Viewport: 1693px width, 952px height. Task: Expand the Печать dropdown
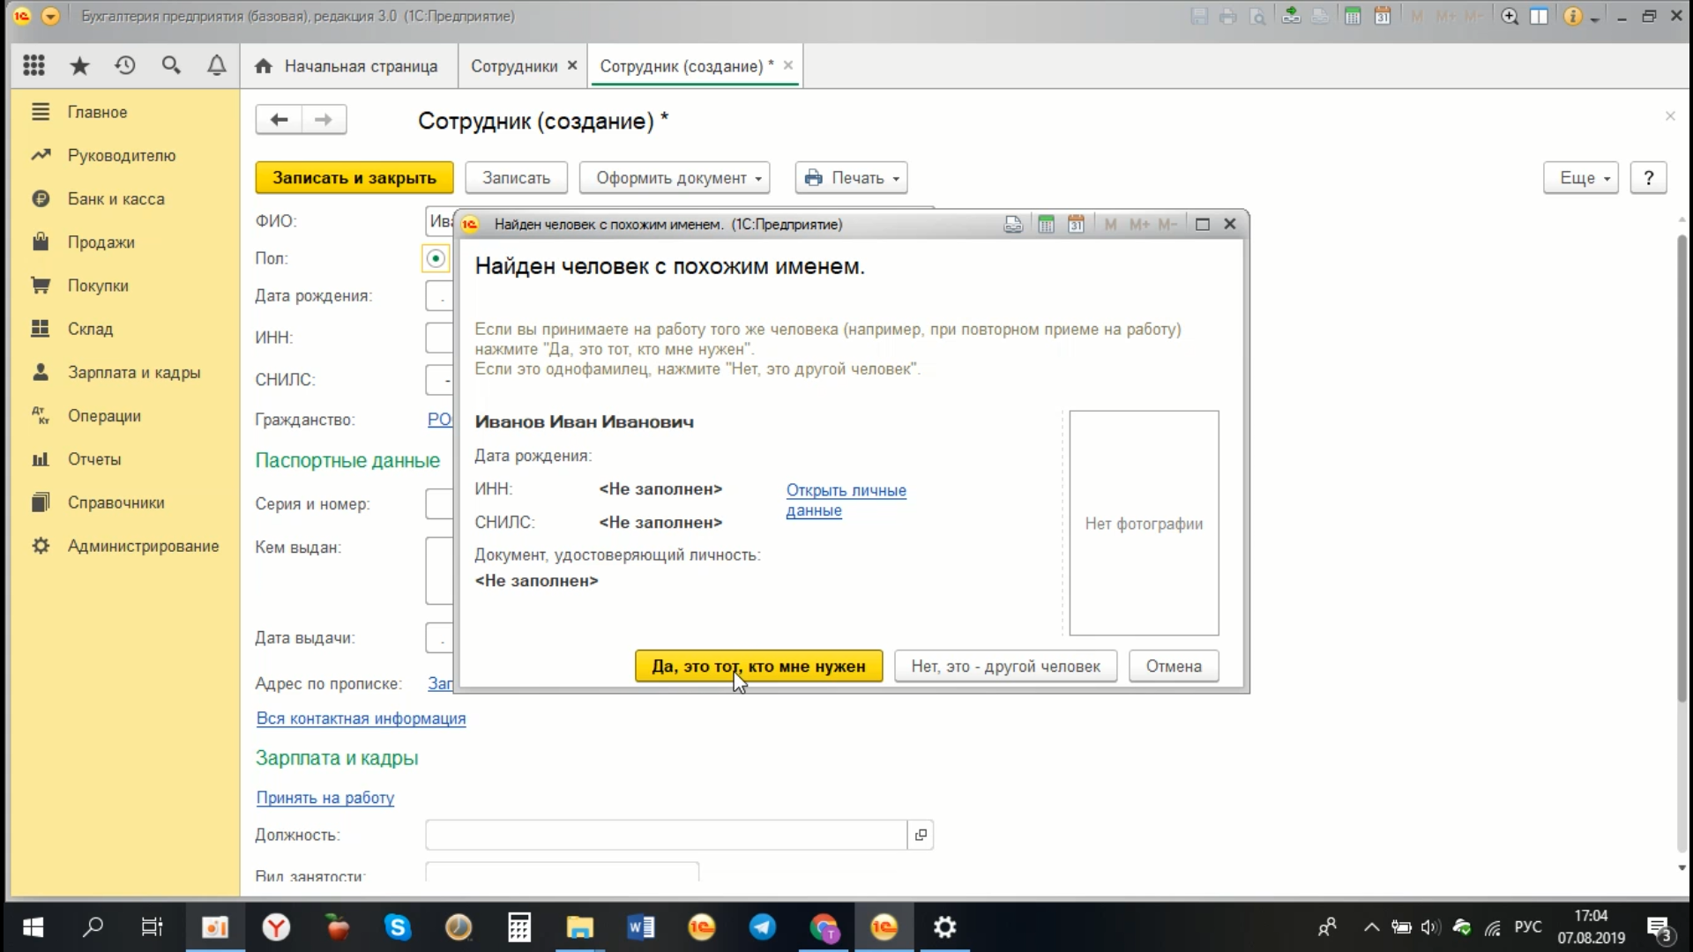point(852,178)
